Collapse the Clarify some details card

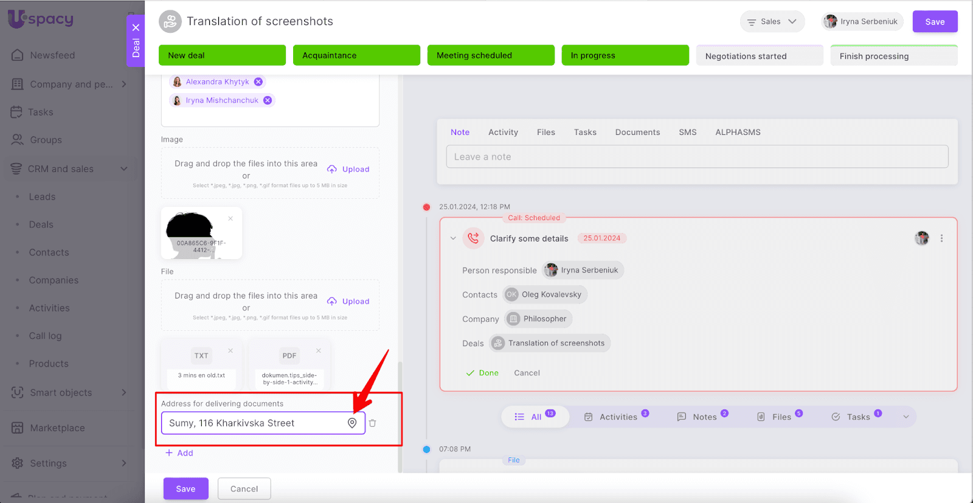pyautogui.click(x=453, y=238)
